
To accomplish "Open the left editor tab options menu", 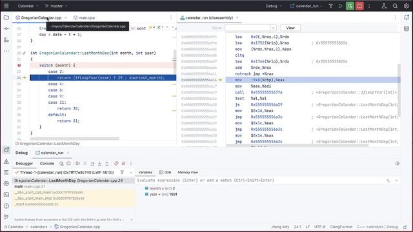I will point(171,17).
